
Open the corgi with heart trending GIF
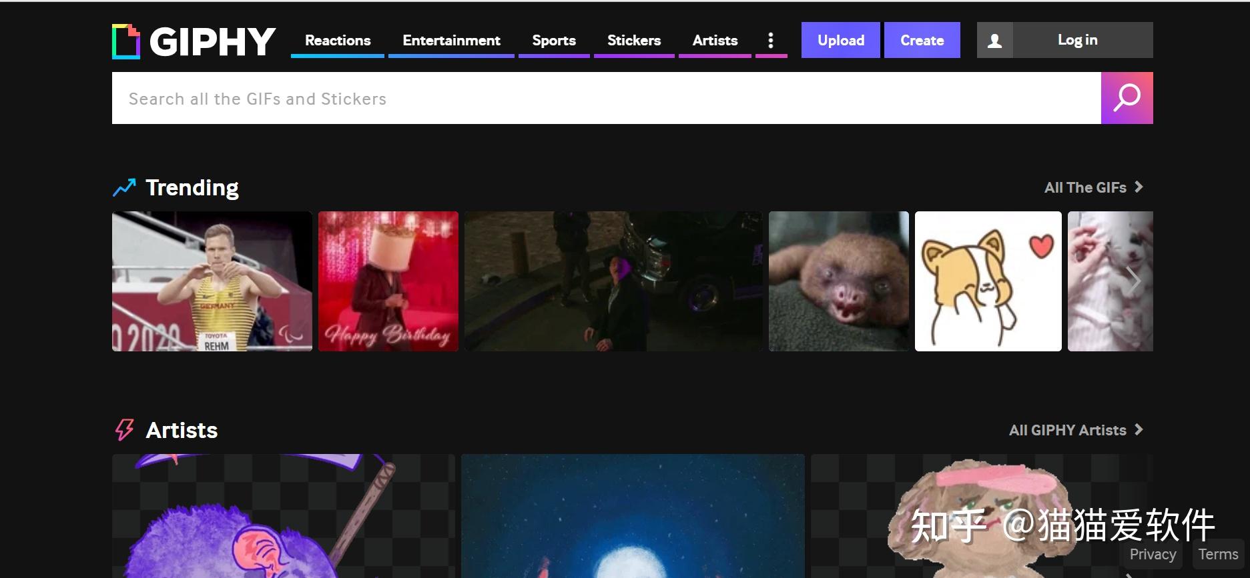[988, 281]
